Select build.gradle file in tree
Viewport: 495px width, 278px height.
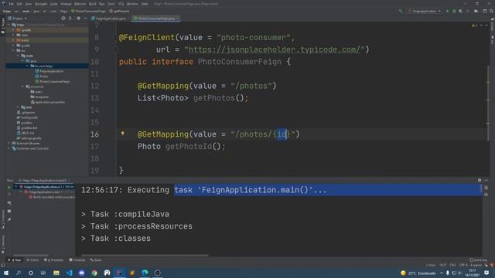tap(27, 117)
